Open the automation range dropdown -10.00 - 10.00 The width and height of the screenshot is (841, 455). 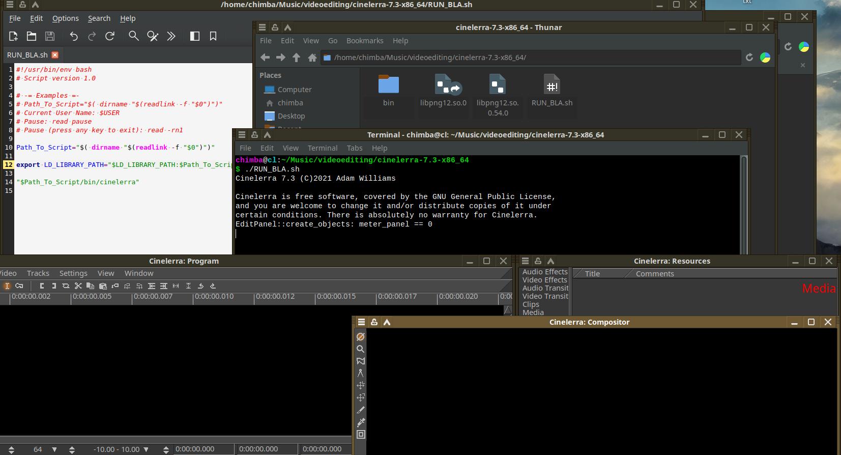pyautogui.click(x=146, y=449)
